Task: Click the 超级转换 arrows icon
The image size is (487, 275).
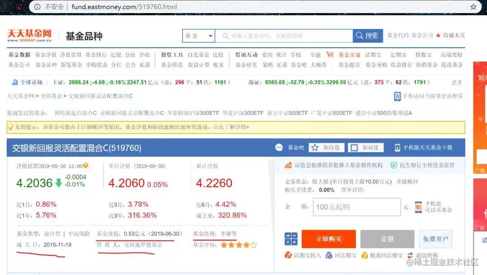Action: [410, 255]
